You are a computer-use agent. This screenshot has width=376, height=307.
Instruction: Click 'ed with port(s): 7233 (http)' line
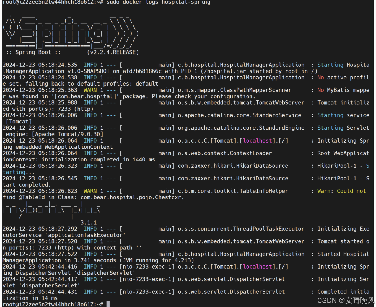48,109
